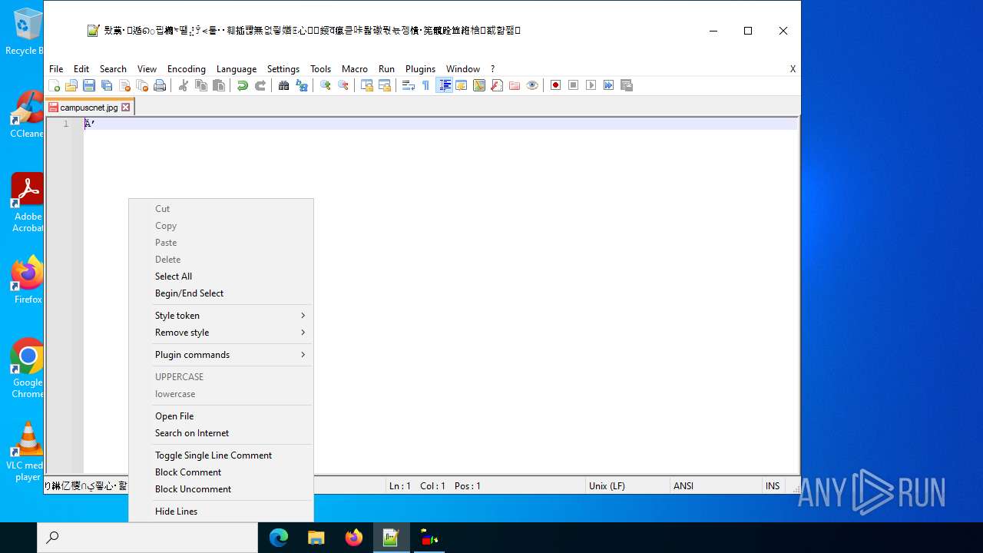Image resolution: width=983 pixels, height=553 pixels.
Task: Click the Save file floppy icon
Action: pos(89,85)
